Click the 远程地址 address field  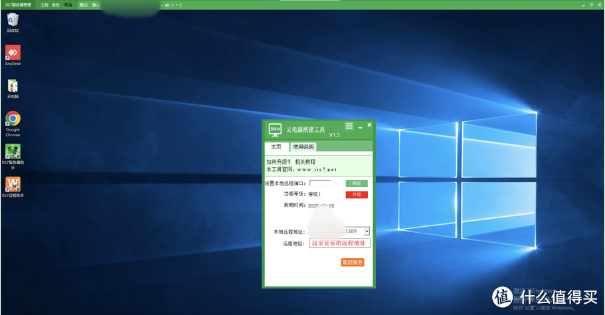coord(339,243)
